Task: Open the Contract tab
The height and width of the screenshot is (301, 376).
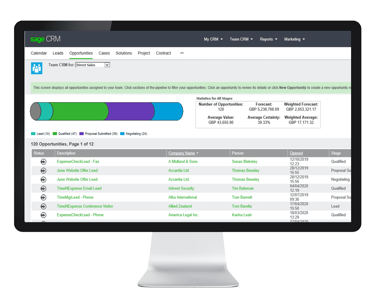Action: [163, 53]
